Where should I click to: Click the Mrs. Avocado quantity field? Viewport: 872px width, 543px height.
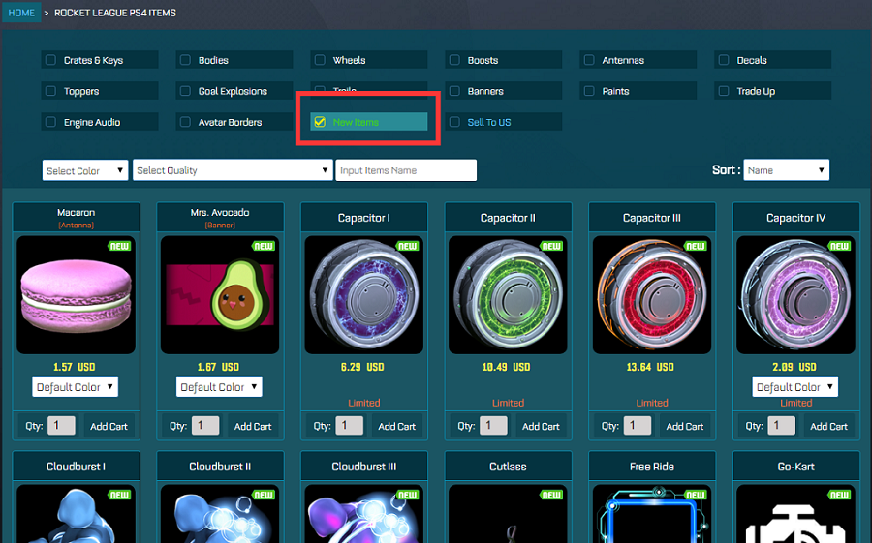[x=205, y=426]
